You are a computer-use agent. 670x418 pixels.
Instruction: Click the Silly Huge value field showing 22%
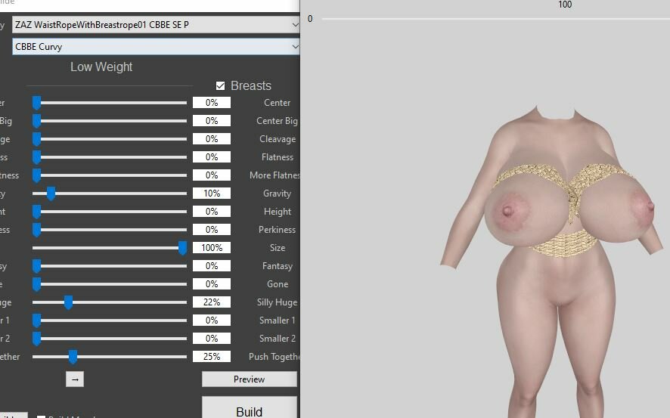(212, 302)
